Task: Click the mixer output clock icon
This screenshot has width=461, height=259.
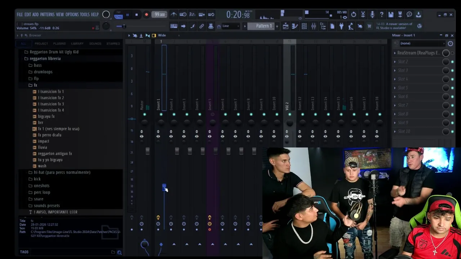Action: [450, 44]
